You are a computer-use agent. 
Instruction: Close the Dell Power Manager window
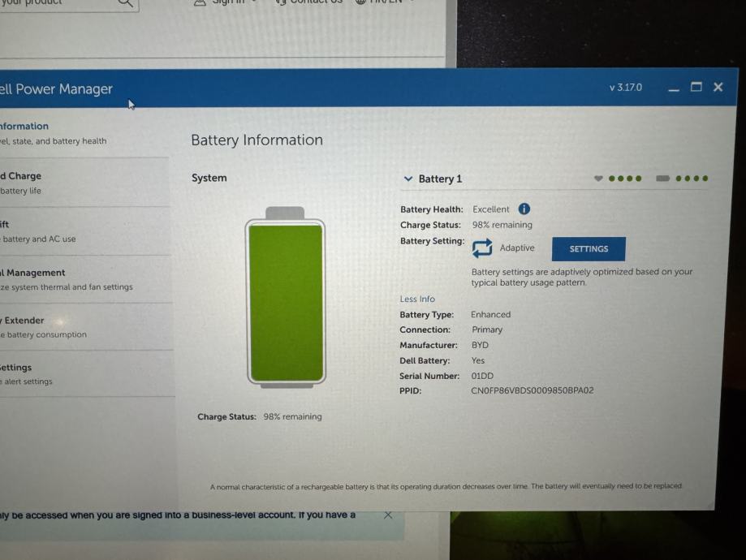click(718, 87)
